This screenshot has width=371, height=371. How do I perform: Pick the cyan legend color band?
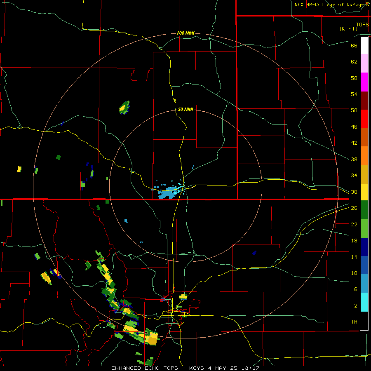(x=364, y=302)
